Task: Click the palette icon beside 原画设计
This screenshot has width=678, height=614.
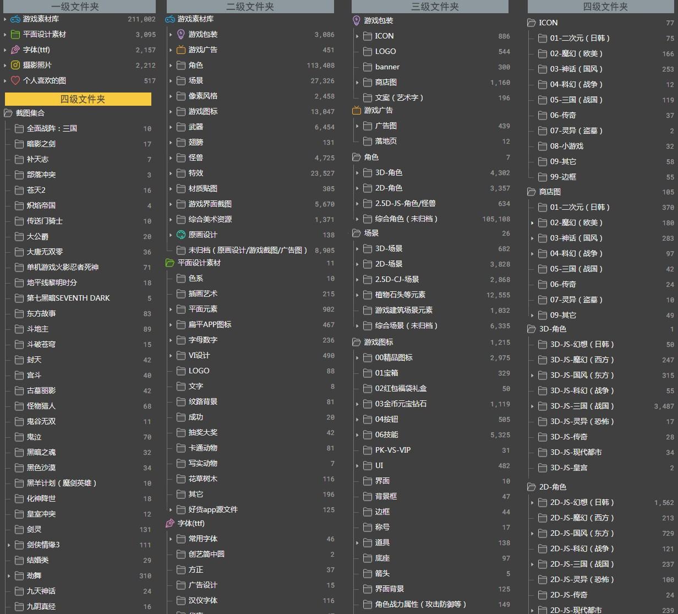Action: point(181,235)
